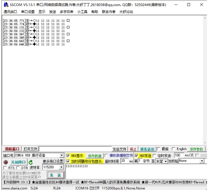Enable 接收数据到文件 checkbox
210x194 pixels.
tap(106, 155)
